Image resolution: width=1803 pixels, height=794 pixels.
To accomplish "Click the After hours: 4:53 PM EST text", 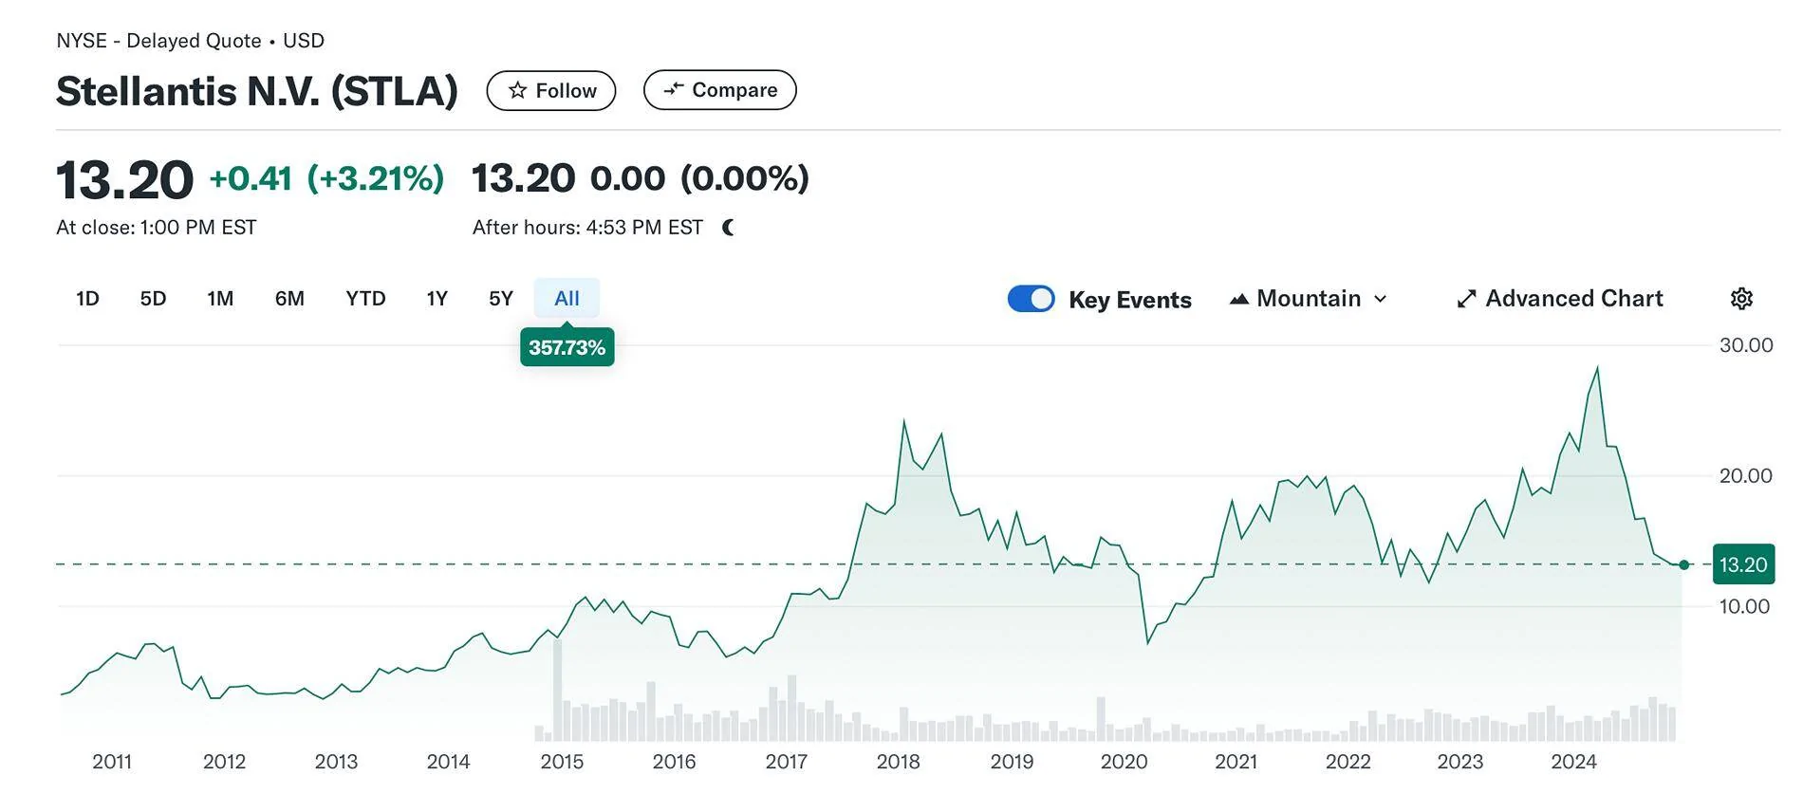I will click(587, 228).
